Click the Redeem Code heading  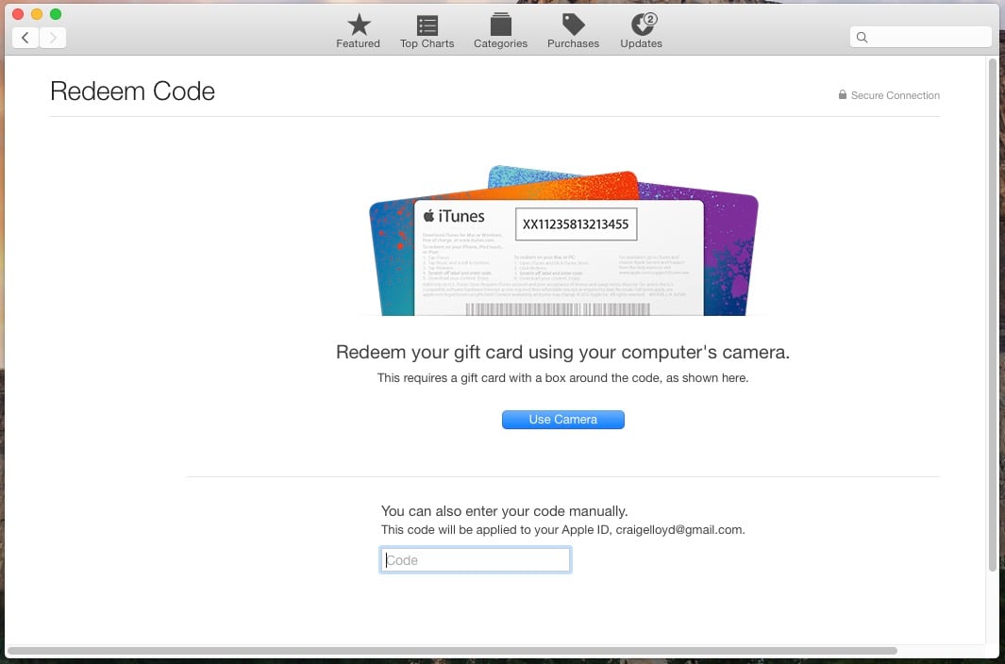[133, 91]
